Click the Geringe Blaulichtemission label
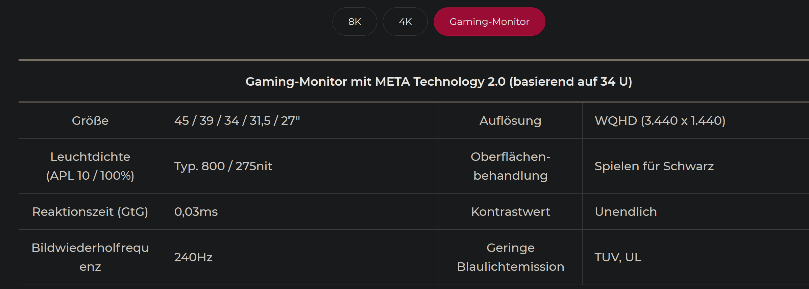This screenshot has height=289, width=809. pyautogui.click(x=510, y=257)
